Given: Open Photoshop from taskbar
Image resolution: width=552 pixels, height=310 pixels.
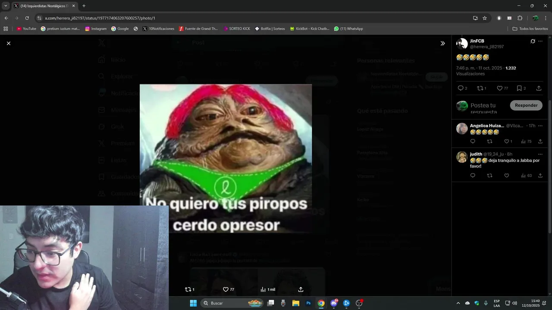Looking at the screenshot, I should 308,303.
